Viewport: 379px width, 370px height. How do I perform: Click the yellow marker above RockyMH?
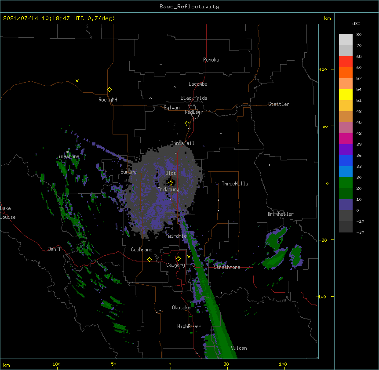109,90
